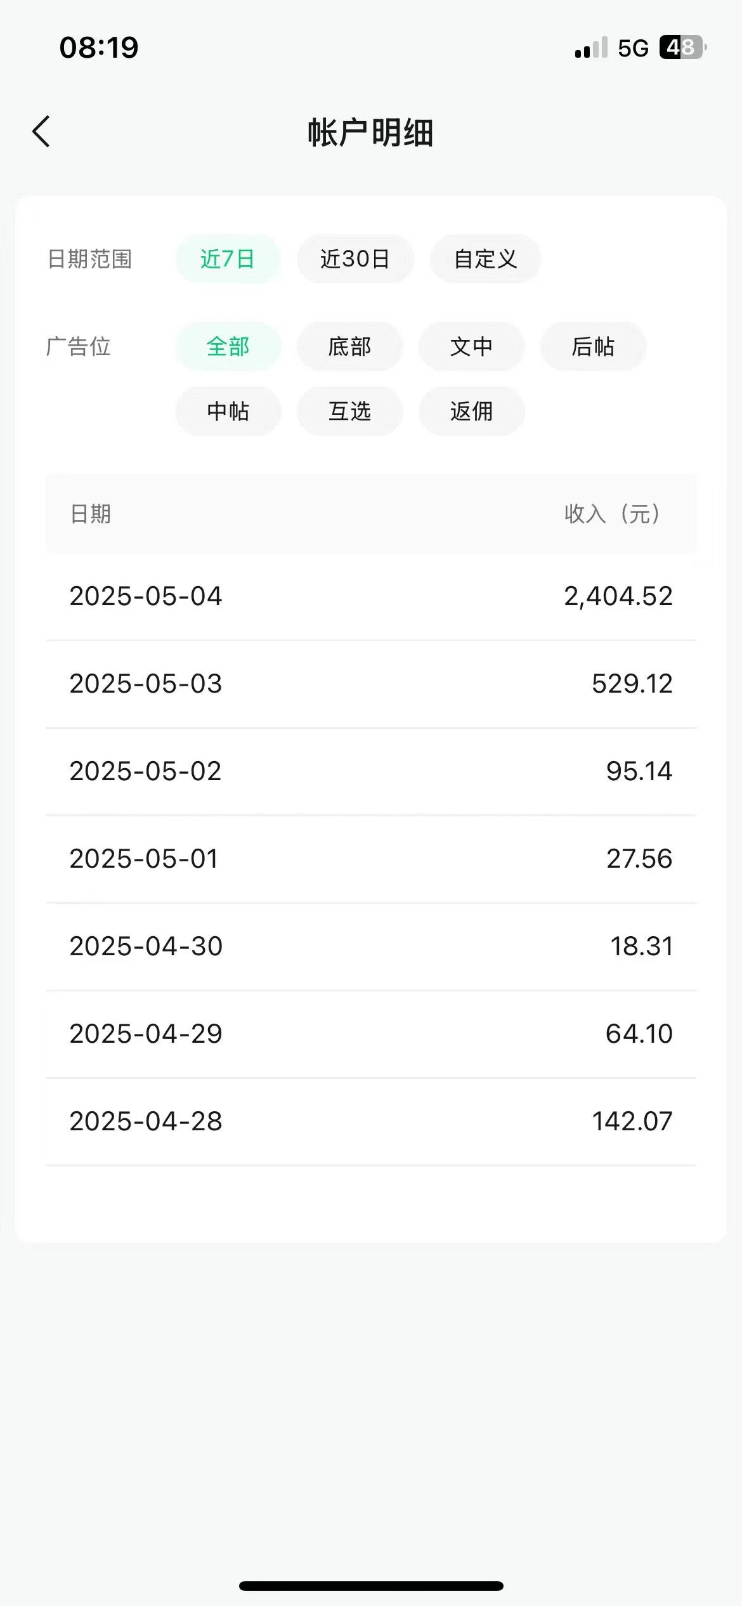This screenshot has width=742, height=1606.
Task: Tap the back arrow icon
Action: coord(41,132)
